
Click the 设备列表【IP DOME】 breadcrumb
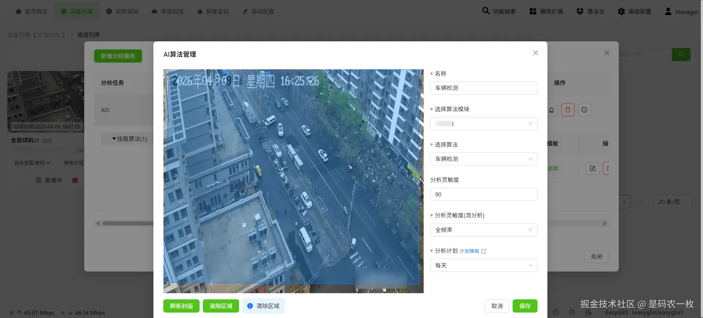pyautogui.click(x=37, y=35)
